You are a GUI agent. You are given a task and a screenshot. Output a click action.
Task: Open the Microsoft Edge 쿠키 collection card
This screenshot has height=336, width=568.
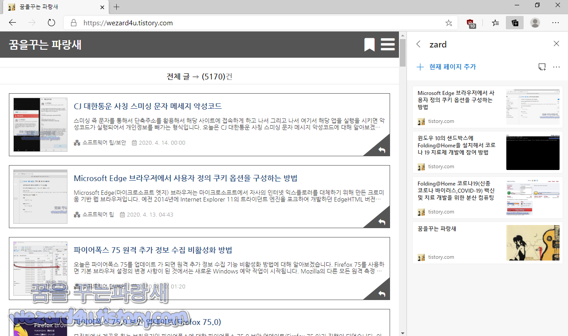(487, 107)
